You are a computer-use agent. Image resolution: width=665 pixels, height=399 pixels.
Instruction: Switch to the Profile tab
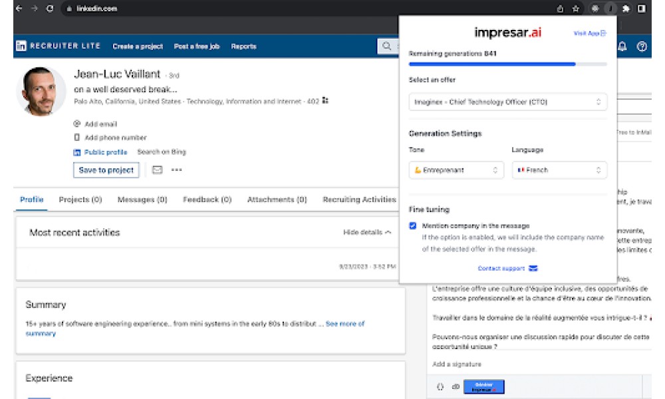click(32, 199)
